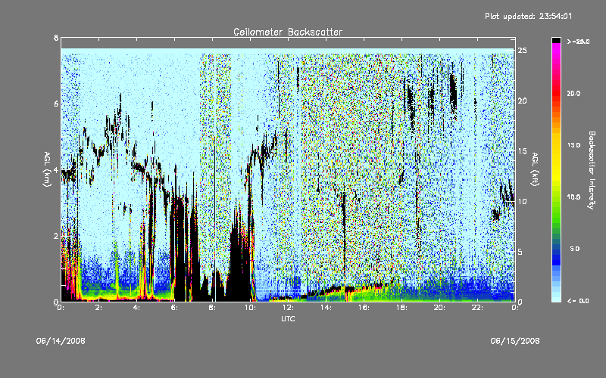The image size is (606, 378).
Task: Click the x-axis tick label 4:
Action: (137, 308)
